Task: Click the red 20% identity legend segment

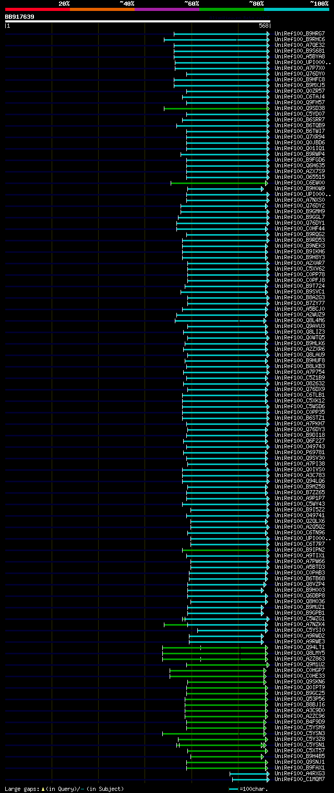Action: 37,9
